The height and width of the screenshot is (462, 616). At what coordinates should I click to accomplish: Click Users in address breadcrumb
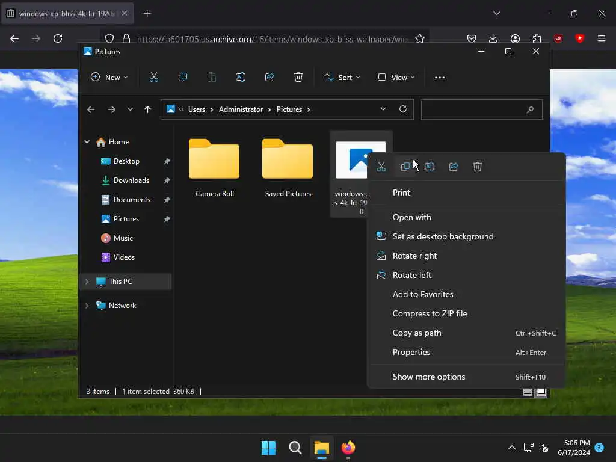pyautogui.click(x=197, y=109)
